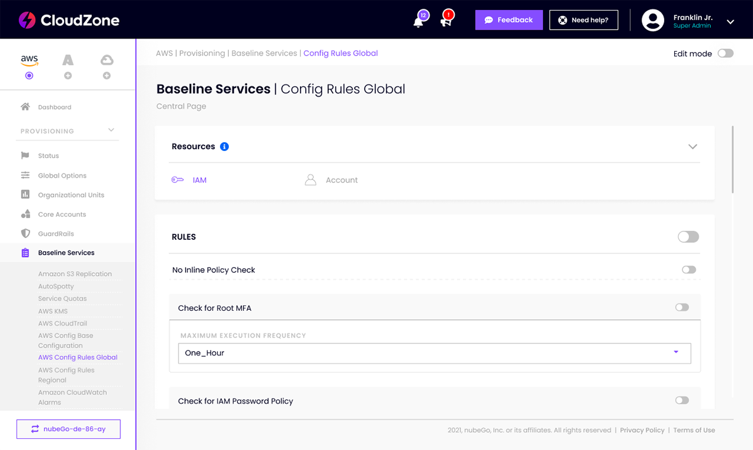The height and width of the screenshot is (450, 753).
Task: Open Service Quotas submenu item
Action: 62,298
